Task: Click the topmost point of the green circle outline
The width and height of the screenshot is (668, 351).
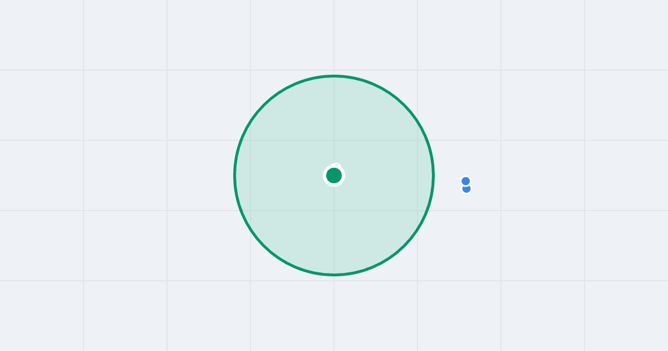Action: coord(334,76)
